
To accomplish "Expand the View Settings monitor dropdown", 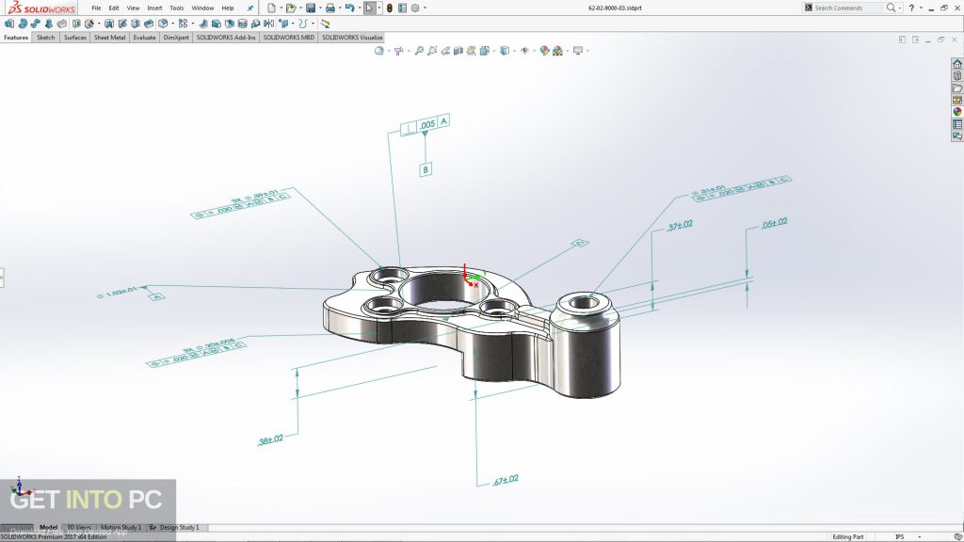I will click(587, 51).
